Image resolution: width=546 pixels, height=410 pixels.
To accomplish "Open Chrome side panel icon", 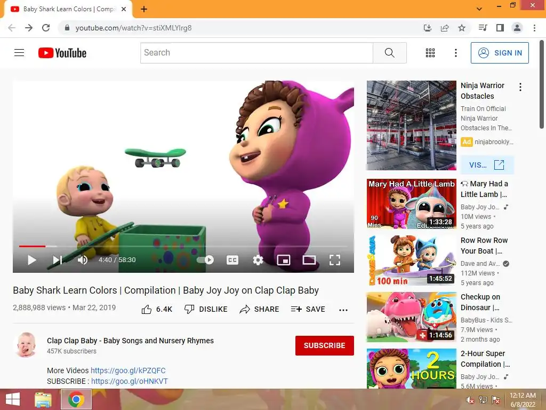I will click(x=500, y=28).
